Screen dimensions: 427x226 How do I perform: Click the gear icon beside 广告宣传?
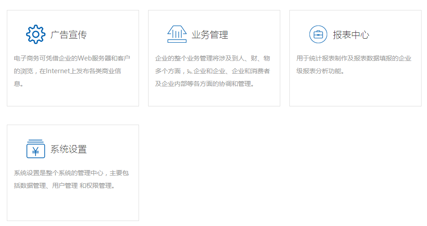[36, 35]
